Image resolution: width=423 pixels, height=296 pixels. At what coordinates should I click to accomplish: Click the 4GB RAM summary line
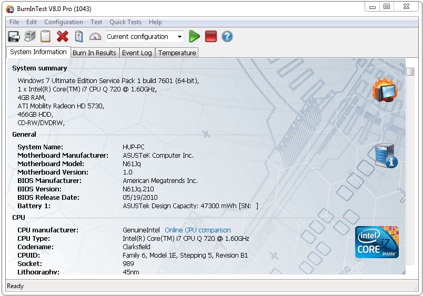click(32, 98)
